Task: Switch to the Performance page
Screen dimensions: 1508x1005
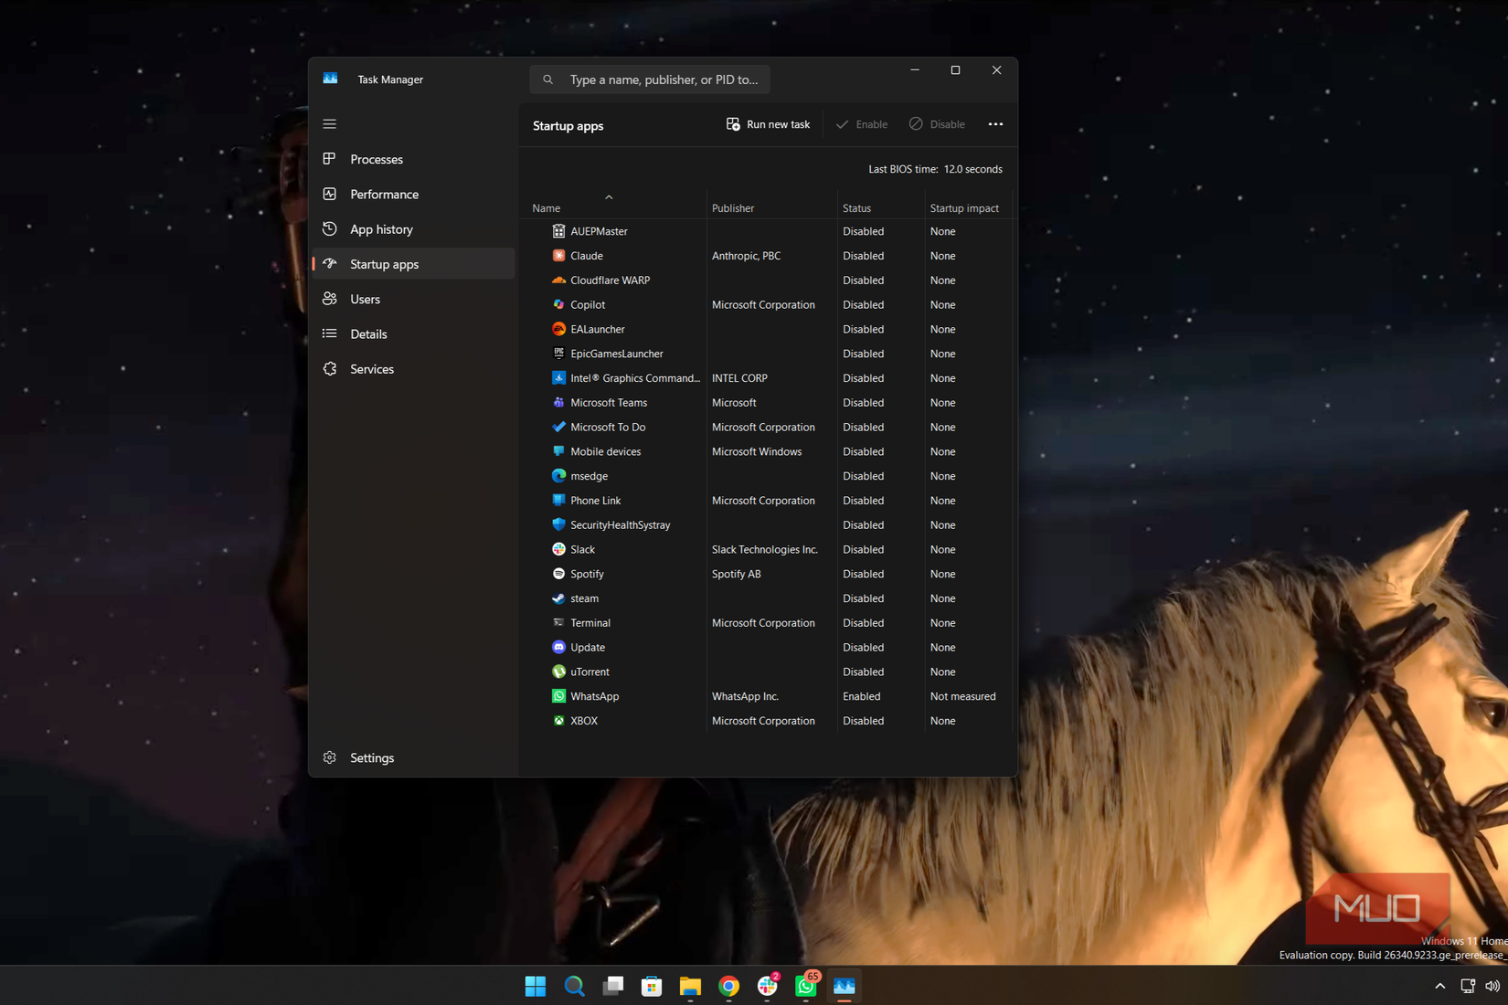Action: (x=413, y=194)
